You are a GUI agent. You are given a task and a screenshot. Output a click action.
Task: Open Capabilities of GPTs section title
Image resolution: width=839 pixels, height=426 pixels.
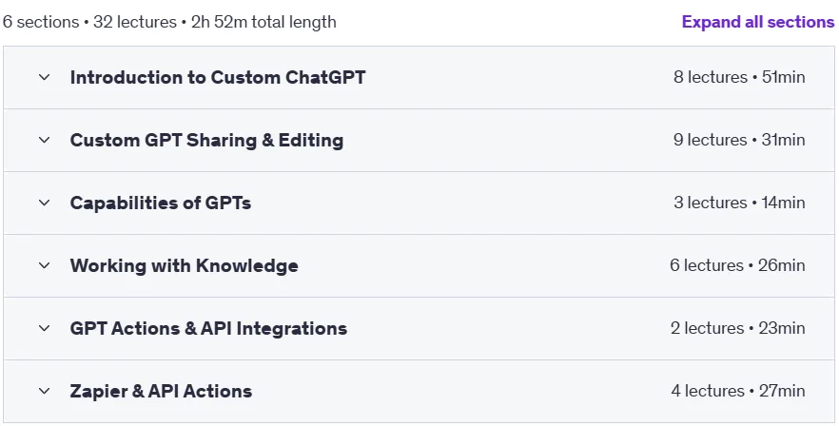click(161, 203)
